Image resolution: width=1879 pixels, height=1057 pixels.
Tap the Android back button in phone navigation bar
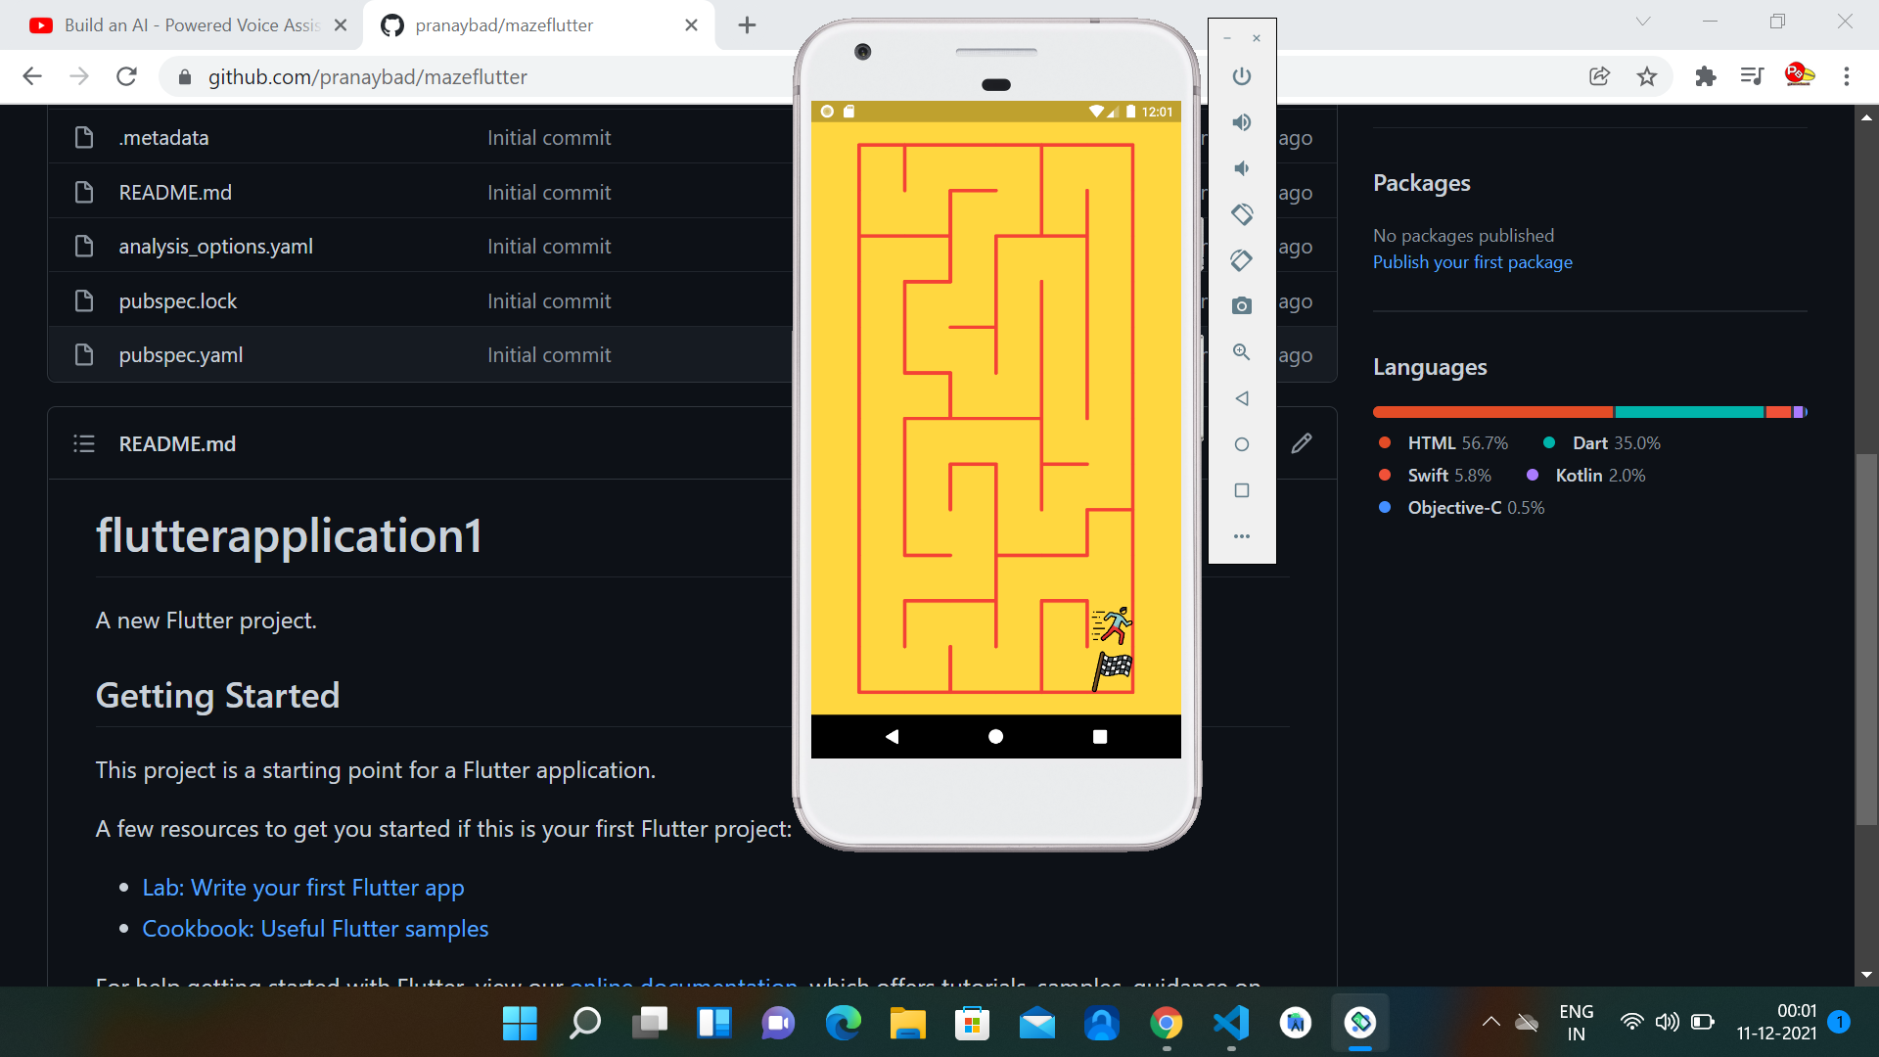coord(892,736)
